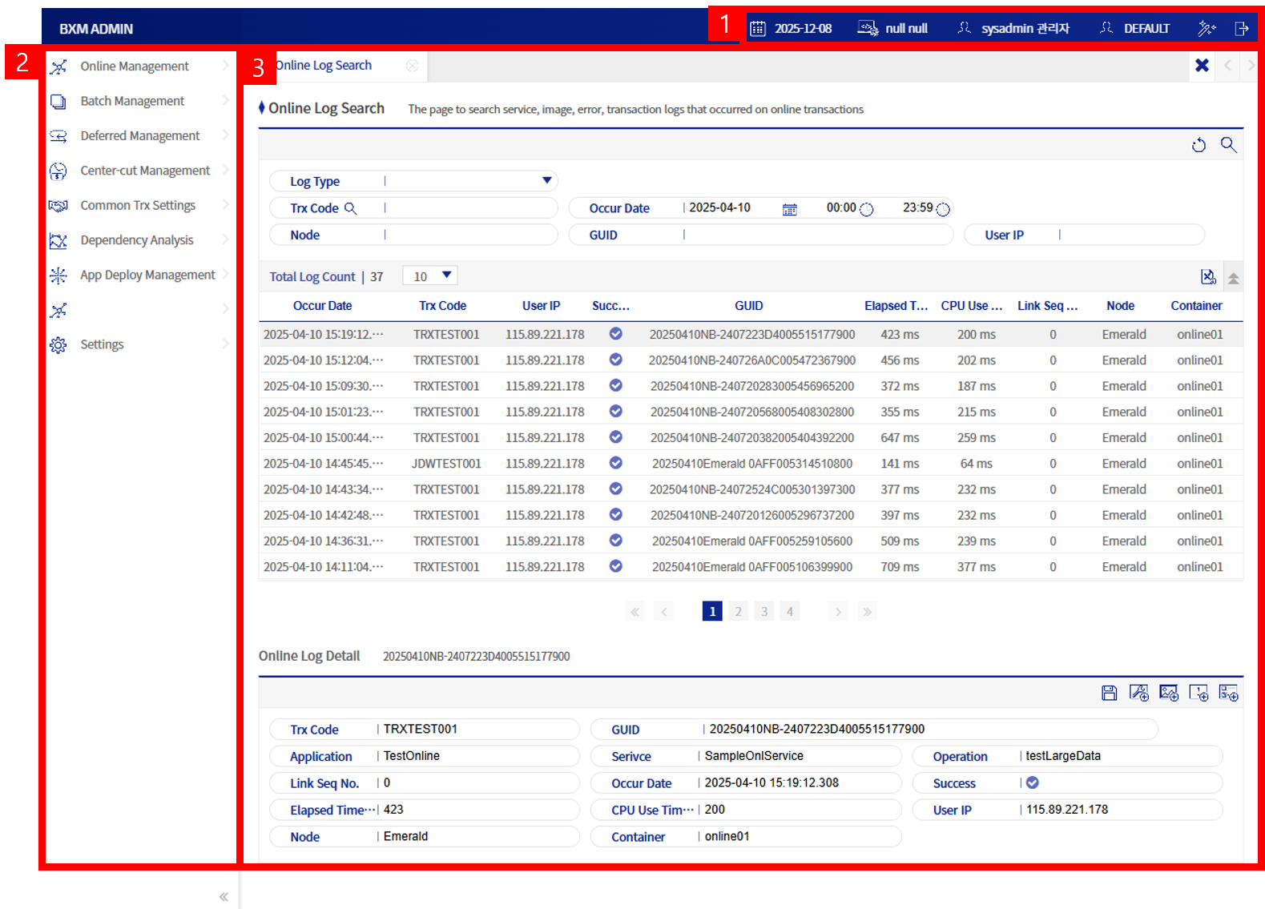Image resolution: width=1265 pixels, height=909 pixels.
Task: Expand the Dependency Analysis chevron
Action: pos(225,239)
